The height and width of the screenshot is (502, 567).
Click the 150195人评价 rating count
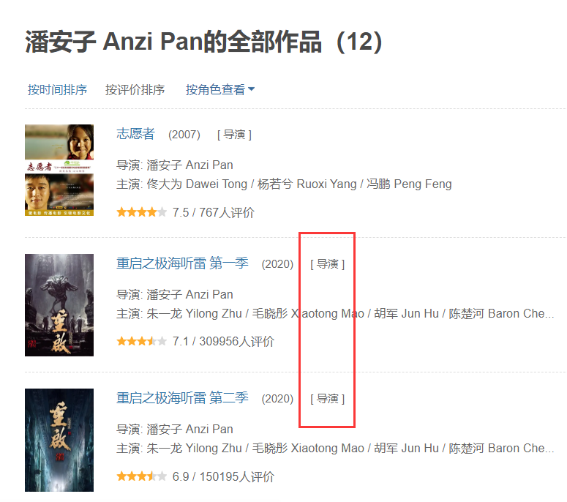(237, 476)
